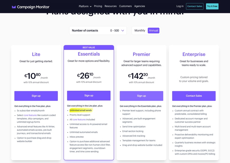Click Advanced link tracking bullet
Screen dimensions: 230x163
pos(134,136)
